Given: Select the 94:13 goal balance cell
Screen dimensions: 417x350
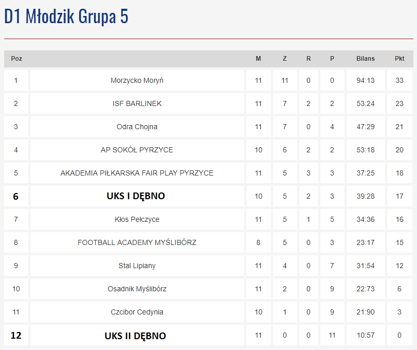Looking at the screenshot, I should [x=366, y=80].
